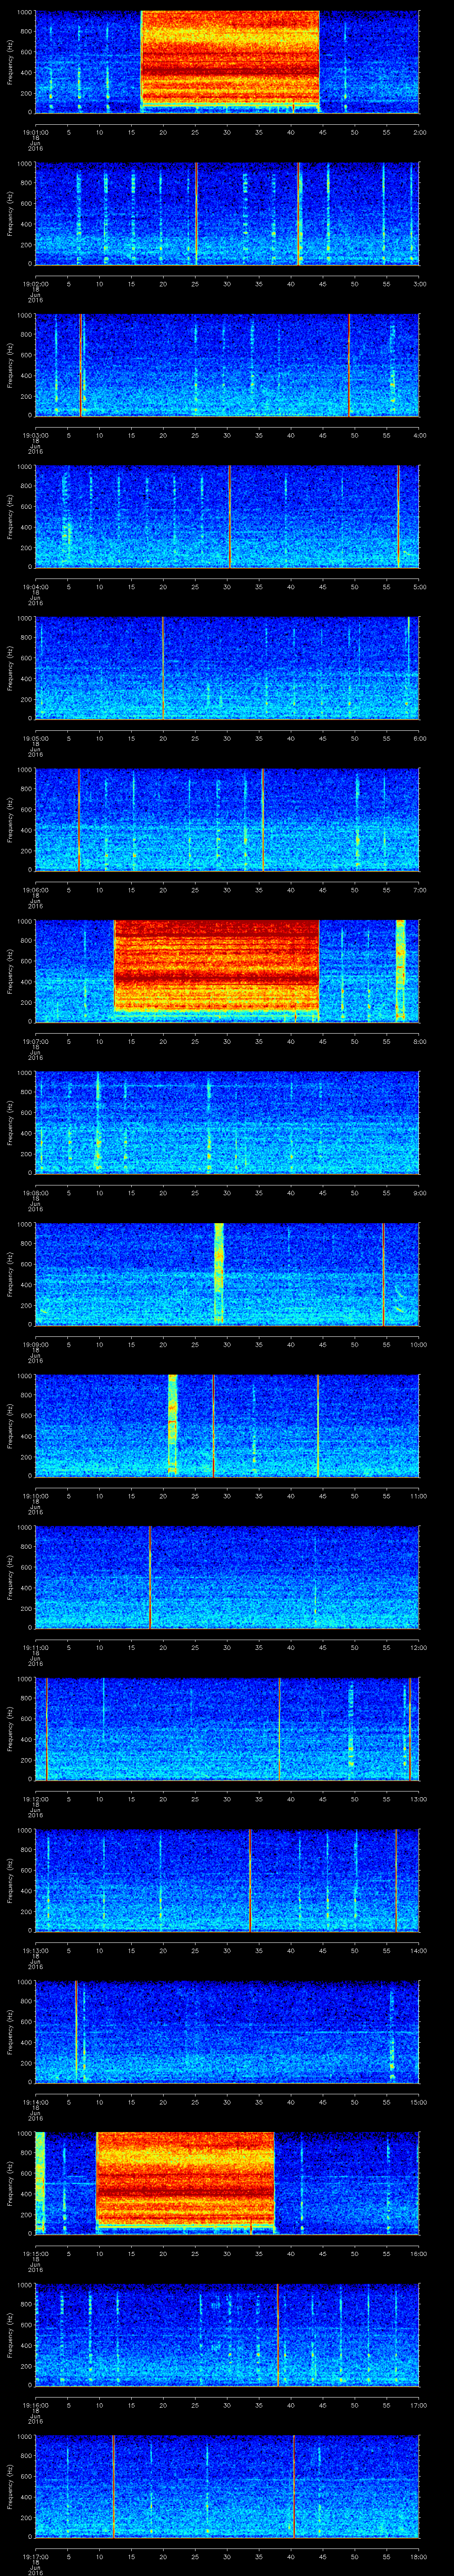This screenshot has height=2576, width=454.
Task: Select the spectrogram panel starting at 19:16:00
Action: (227, 2335)
